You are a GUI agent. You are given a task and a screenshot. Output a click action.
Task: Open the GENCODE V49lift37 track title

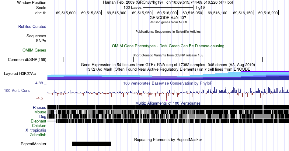click(x=168, y=18)
